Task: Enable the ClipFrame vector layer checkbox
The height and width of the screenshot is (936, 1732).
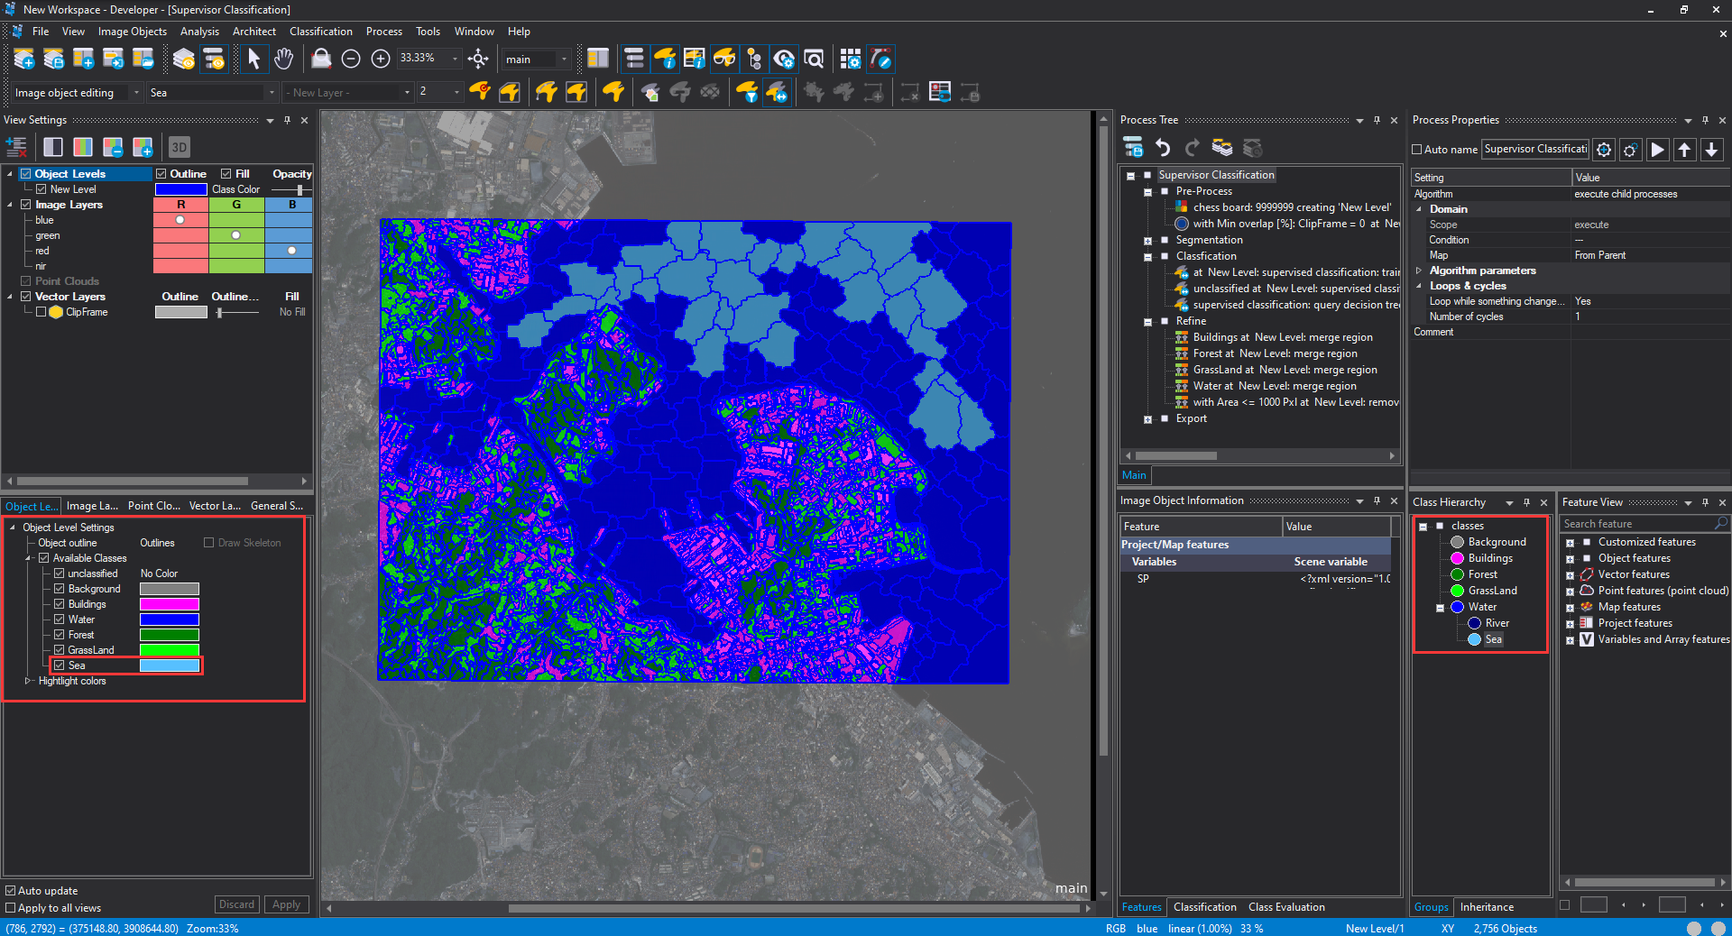Action: pyautogui.click(x=41, y=312)
